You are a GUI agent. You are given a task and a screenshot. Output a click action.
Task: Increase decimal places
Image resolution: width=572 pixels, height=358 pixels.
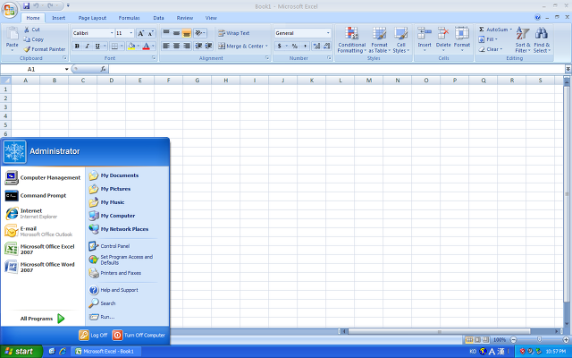pyautogui.click(x=316, y=46)
